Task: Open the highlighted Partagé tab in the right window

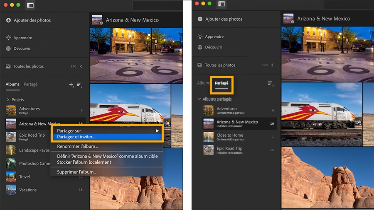Action: pos(221,83)
